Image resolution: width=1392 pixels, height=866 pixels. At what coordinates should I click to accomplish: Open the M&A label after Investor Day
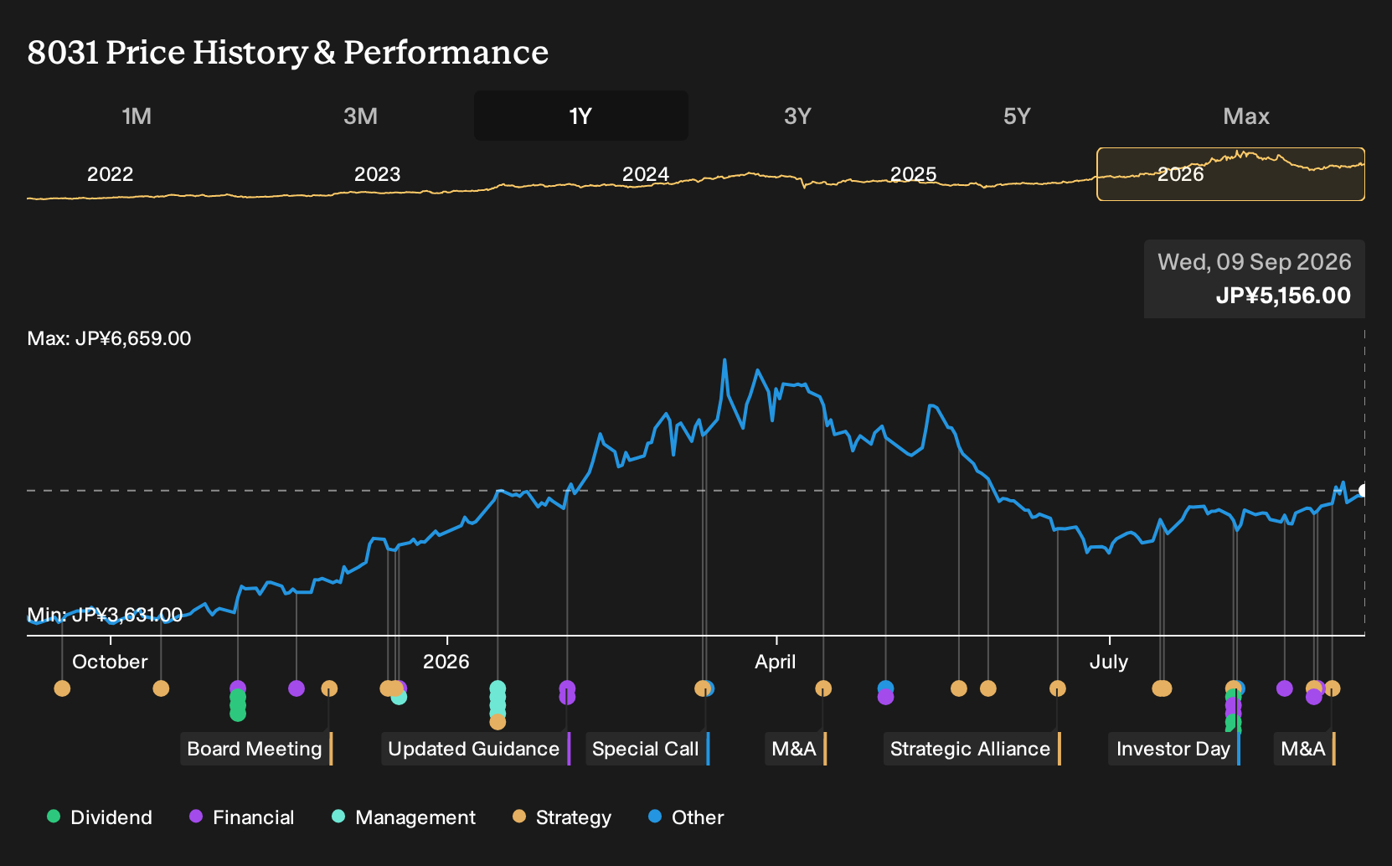click(x=1305, y=749)
